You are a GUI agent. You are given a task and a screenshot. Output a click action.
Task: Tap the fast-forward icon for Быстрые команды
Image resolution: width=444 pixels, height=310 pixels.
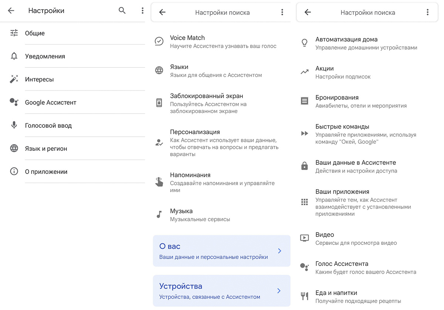[x=305, y=133]
